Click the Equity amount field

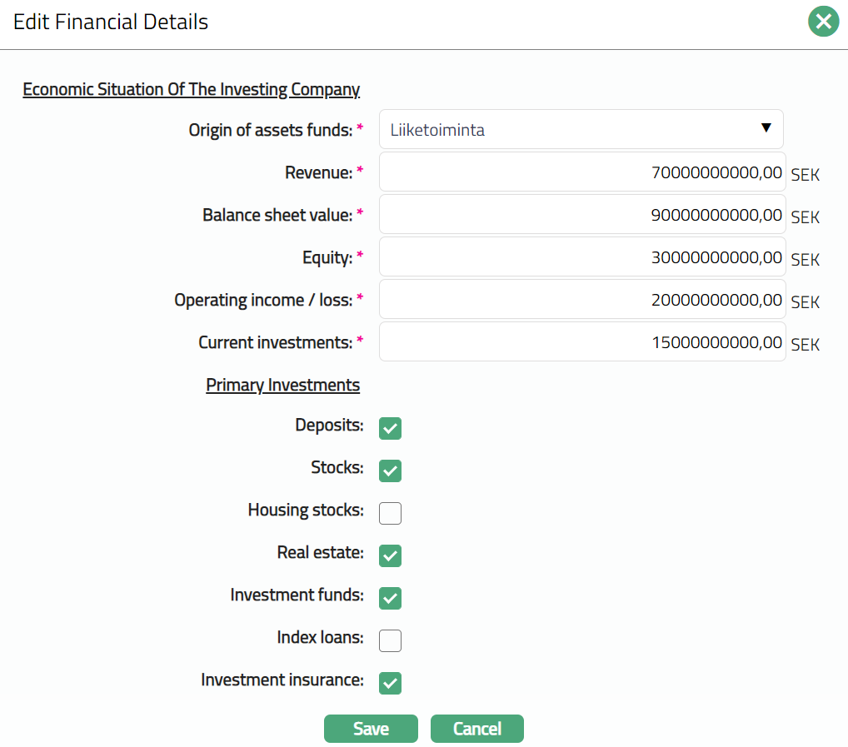(581, 257)
